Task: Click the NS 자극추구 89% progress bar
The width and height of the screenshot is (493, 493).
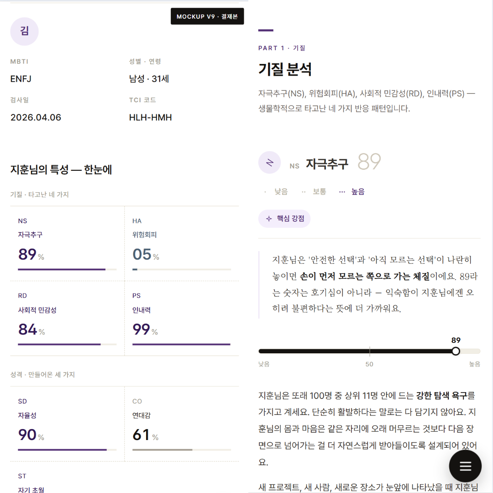Action: point(67,269)
